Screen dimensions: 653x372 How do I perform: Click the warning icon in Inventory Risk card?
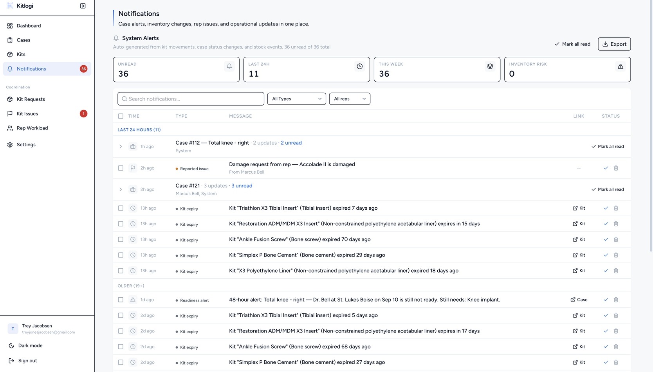621,66
